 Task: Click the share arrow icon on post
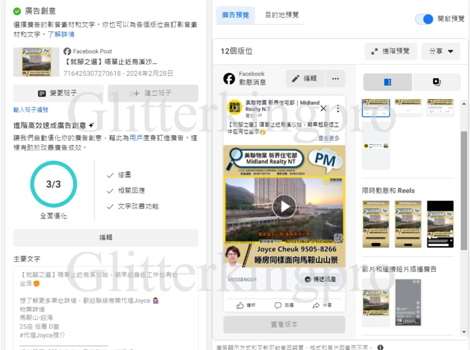click(316, 305)
